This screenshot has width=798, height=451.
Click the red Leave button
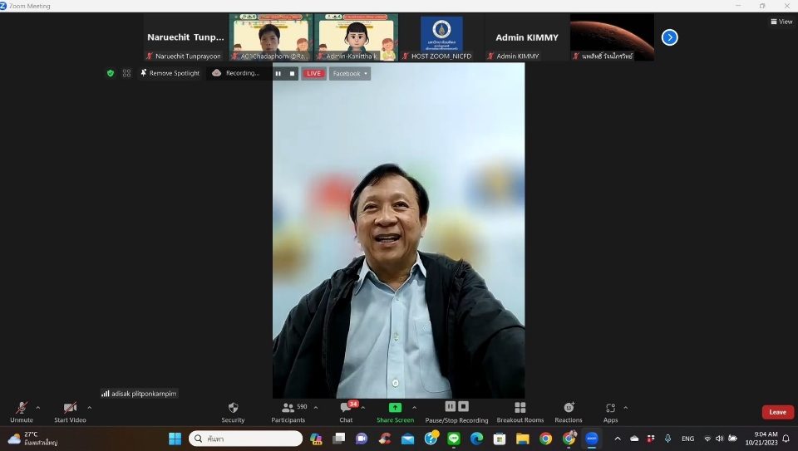pos(778,412)
